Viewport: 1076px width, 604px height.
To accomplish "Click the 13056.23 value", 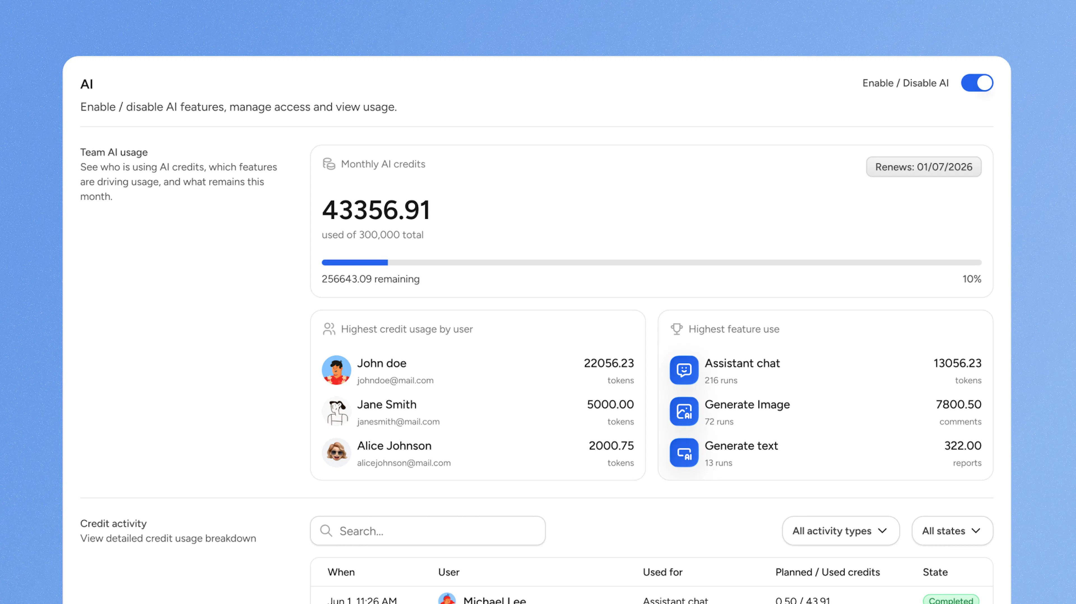I will [x=957, y=364].
